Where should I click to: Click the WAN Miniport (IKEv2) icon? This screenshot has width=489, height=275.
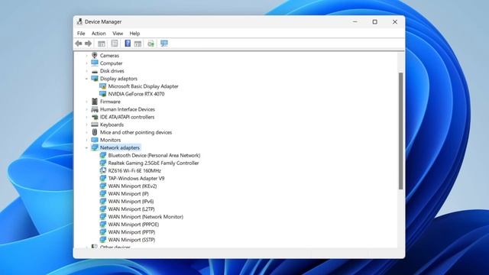click(x=102, y=186)
